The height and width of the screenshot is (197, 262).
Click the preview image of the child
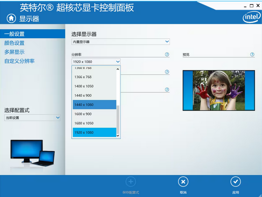point(218,90)
